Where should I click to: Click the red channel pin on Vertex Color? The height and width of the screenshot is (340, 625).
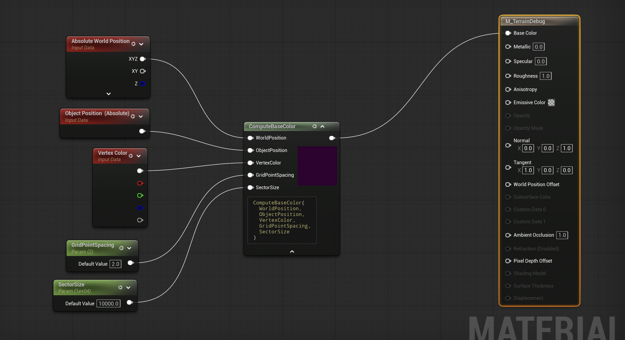[x=140, y=183]
